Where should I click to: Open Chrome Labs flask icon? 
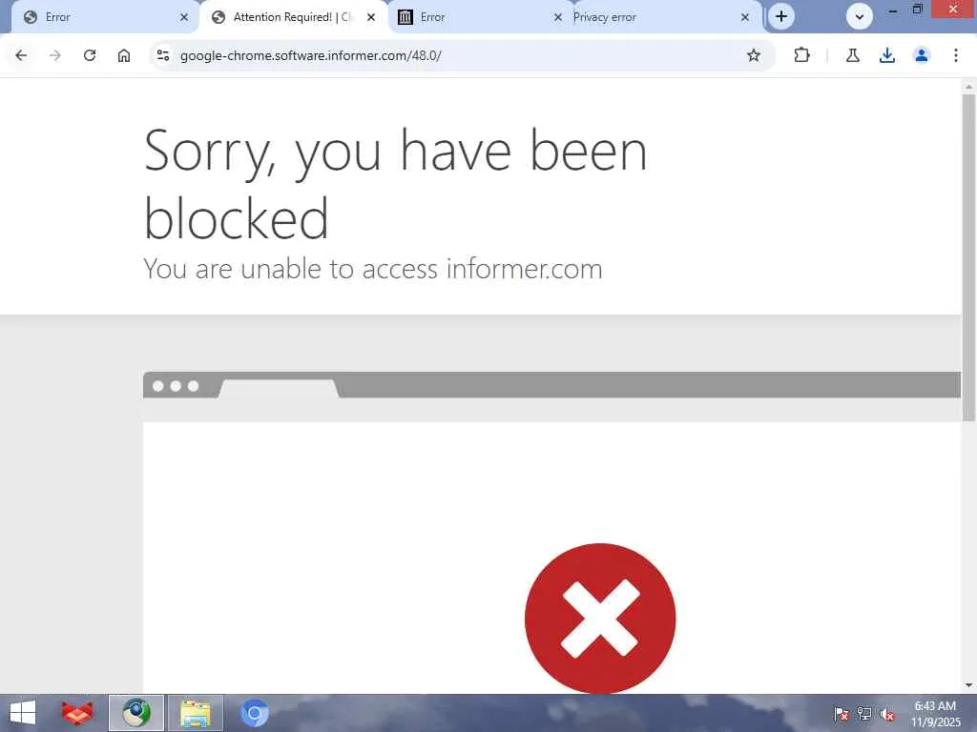point(853,55)
